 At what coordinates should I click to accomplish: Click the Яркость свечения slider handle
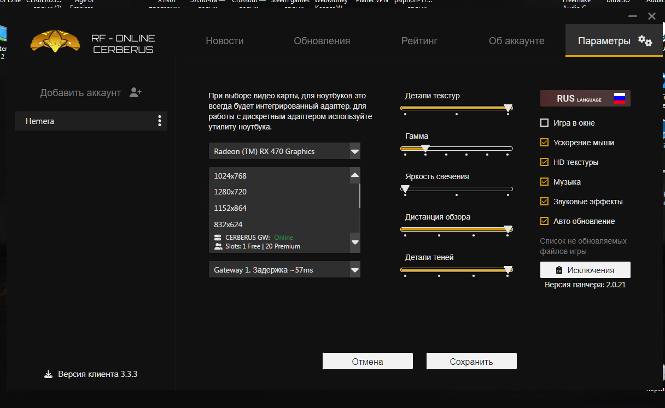[405, 189]
